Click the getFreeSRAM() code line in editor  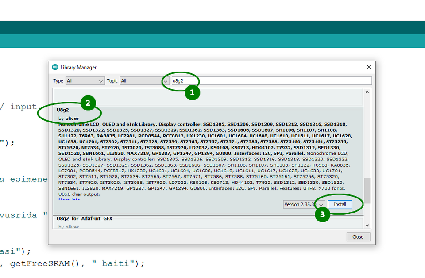pos(73,264)
